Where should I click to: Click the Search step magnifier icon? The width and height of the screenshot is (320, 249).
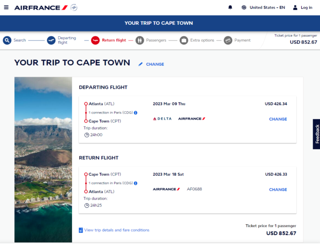point(7,41)
